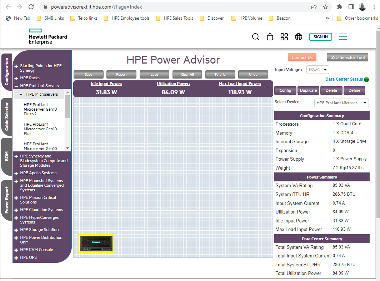Toggle the browser side panel icon

click(351, 7)
